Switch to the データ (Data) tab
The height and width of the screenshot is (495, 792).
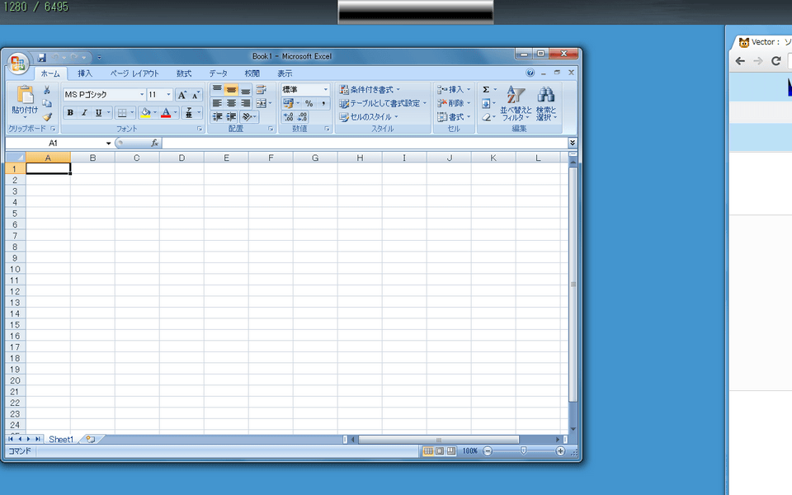(x=218, y=73)
